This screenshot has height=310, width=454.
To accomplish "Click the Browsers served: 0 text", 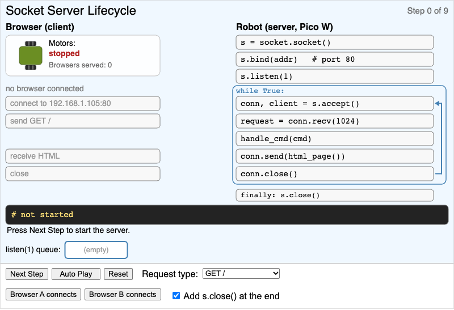I will click(x=80, y=65).
